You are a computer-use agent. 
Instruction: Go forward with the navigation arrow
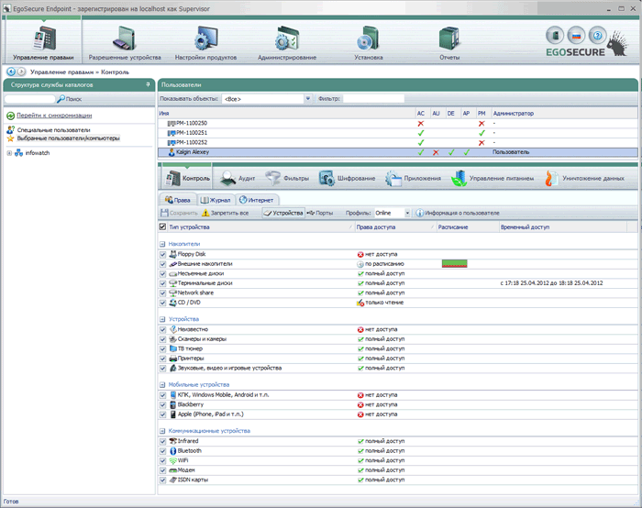pyautogui.click(x=21, y=72)
